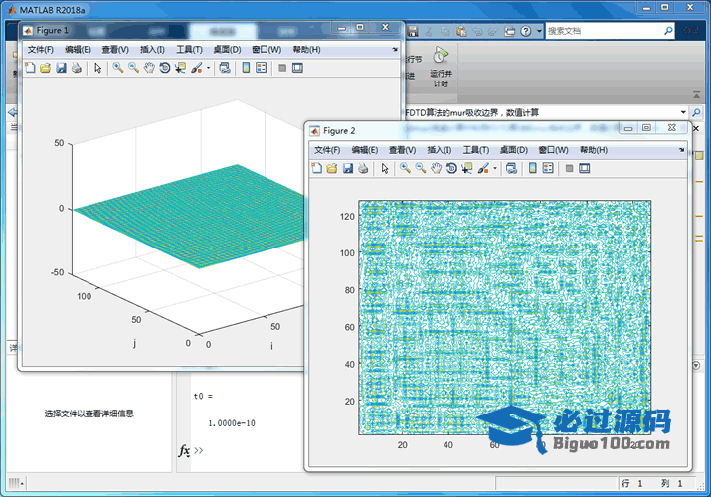The width and height of the screenshot is (711, 497).
Task: Click the back arrow in MATLAB folder toolbar
Action: 13,112
